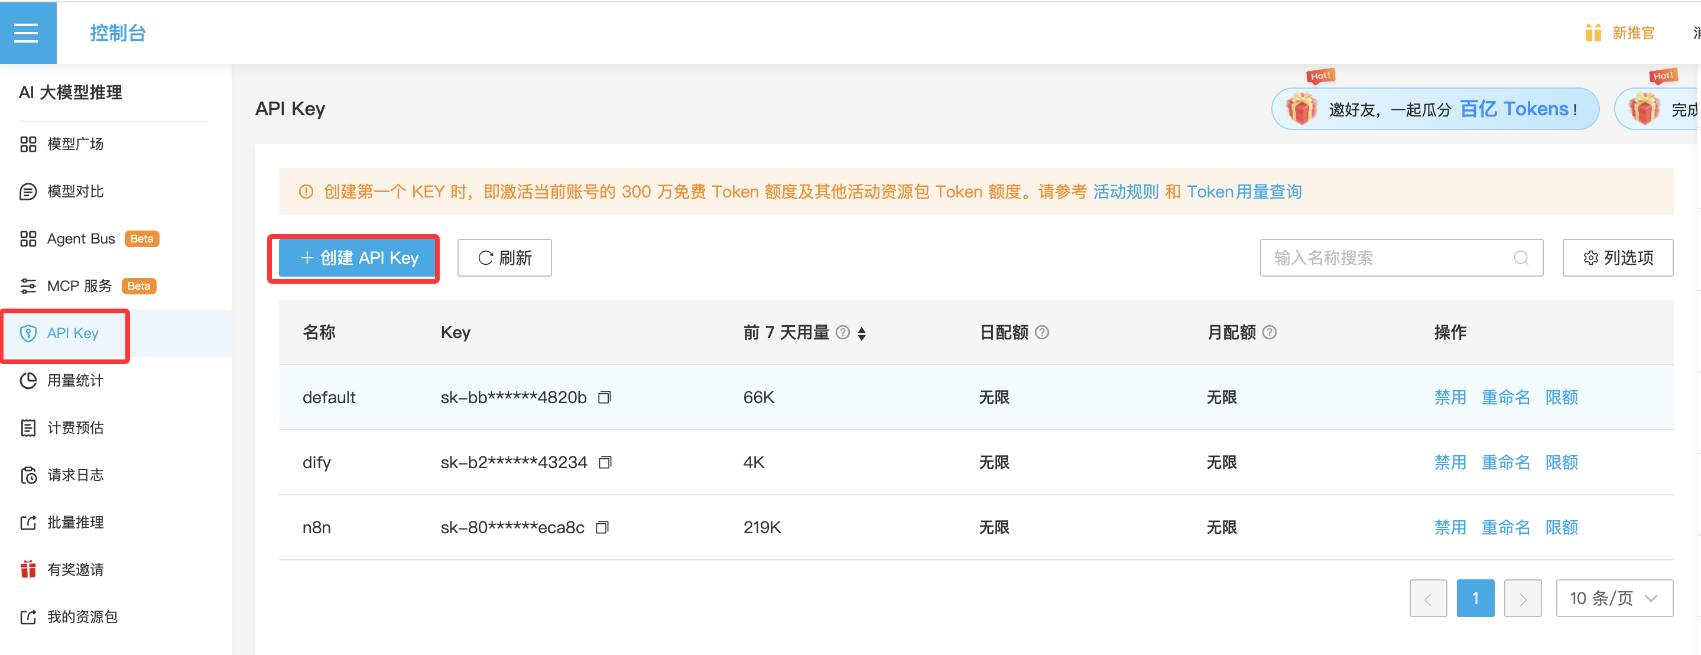Click the hamburger menu icon
The width and height of the screenshot is (1701, 655).
(x=27, y=33)
